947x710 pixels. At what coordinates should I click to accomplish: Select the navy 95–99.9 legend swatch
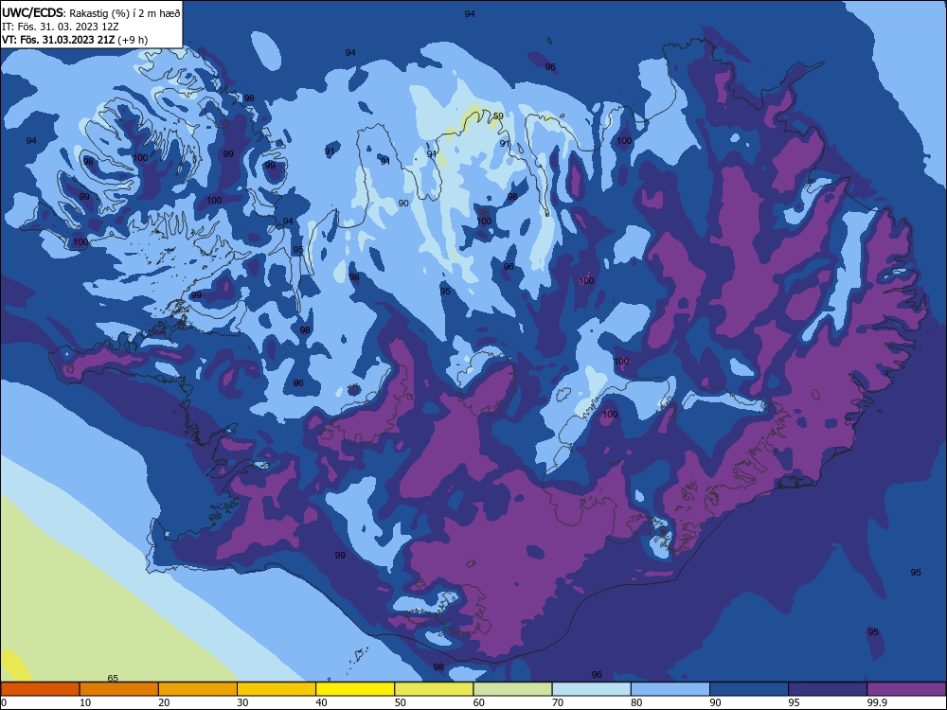point(828,689)
